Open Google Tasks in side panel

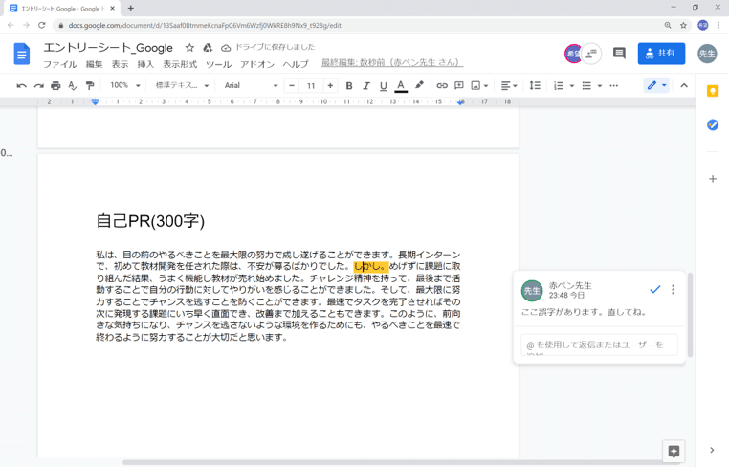tap(713, 124)
